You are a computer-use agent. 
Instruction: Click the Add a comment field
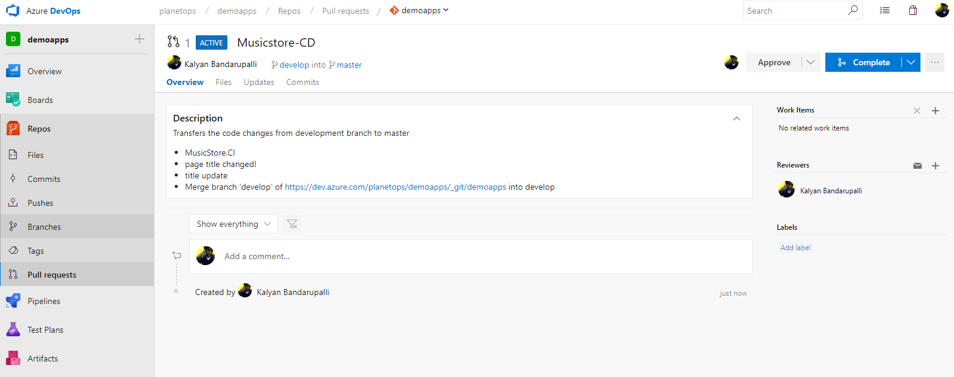click(x=470, y=256)
